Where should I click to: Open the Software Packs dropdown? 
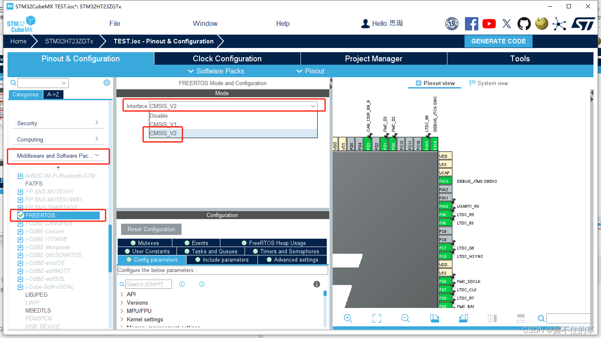[x=216, y=71]
